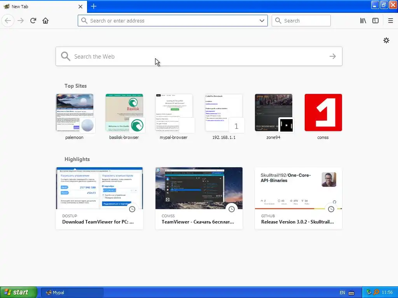Click the EN language indicator in taskbar
Viewport: 398px width, 298px height.
click(342, 293)
